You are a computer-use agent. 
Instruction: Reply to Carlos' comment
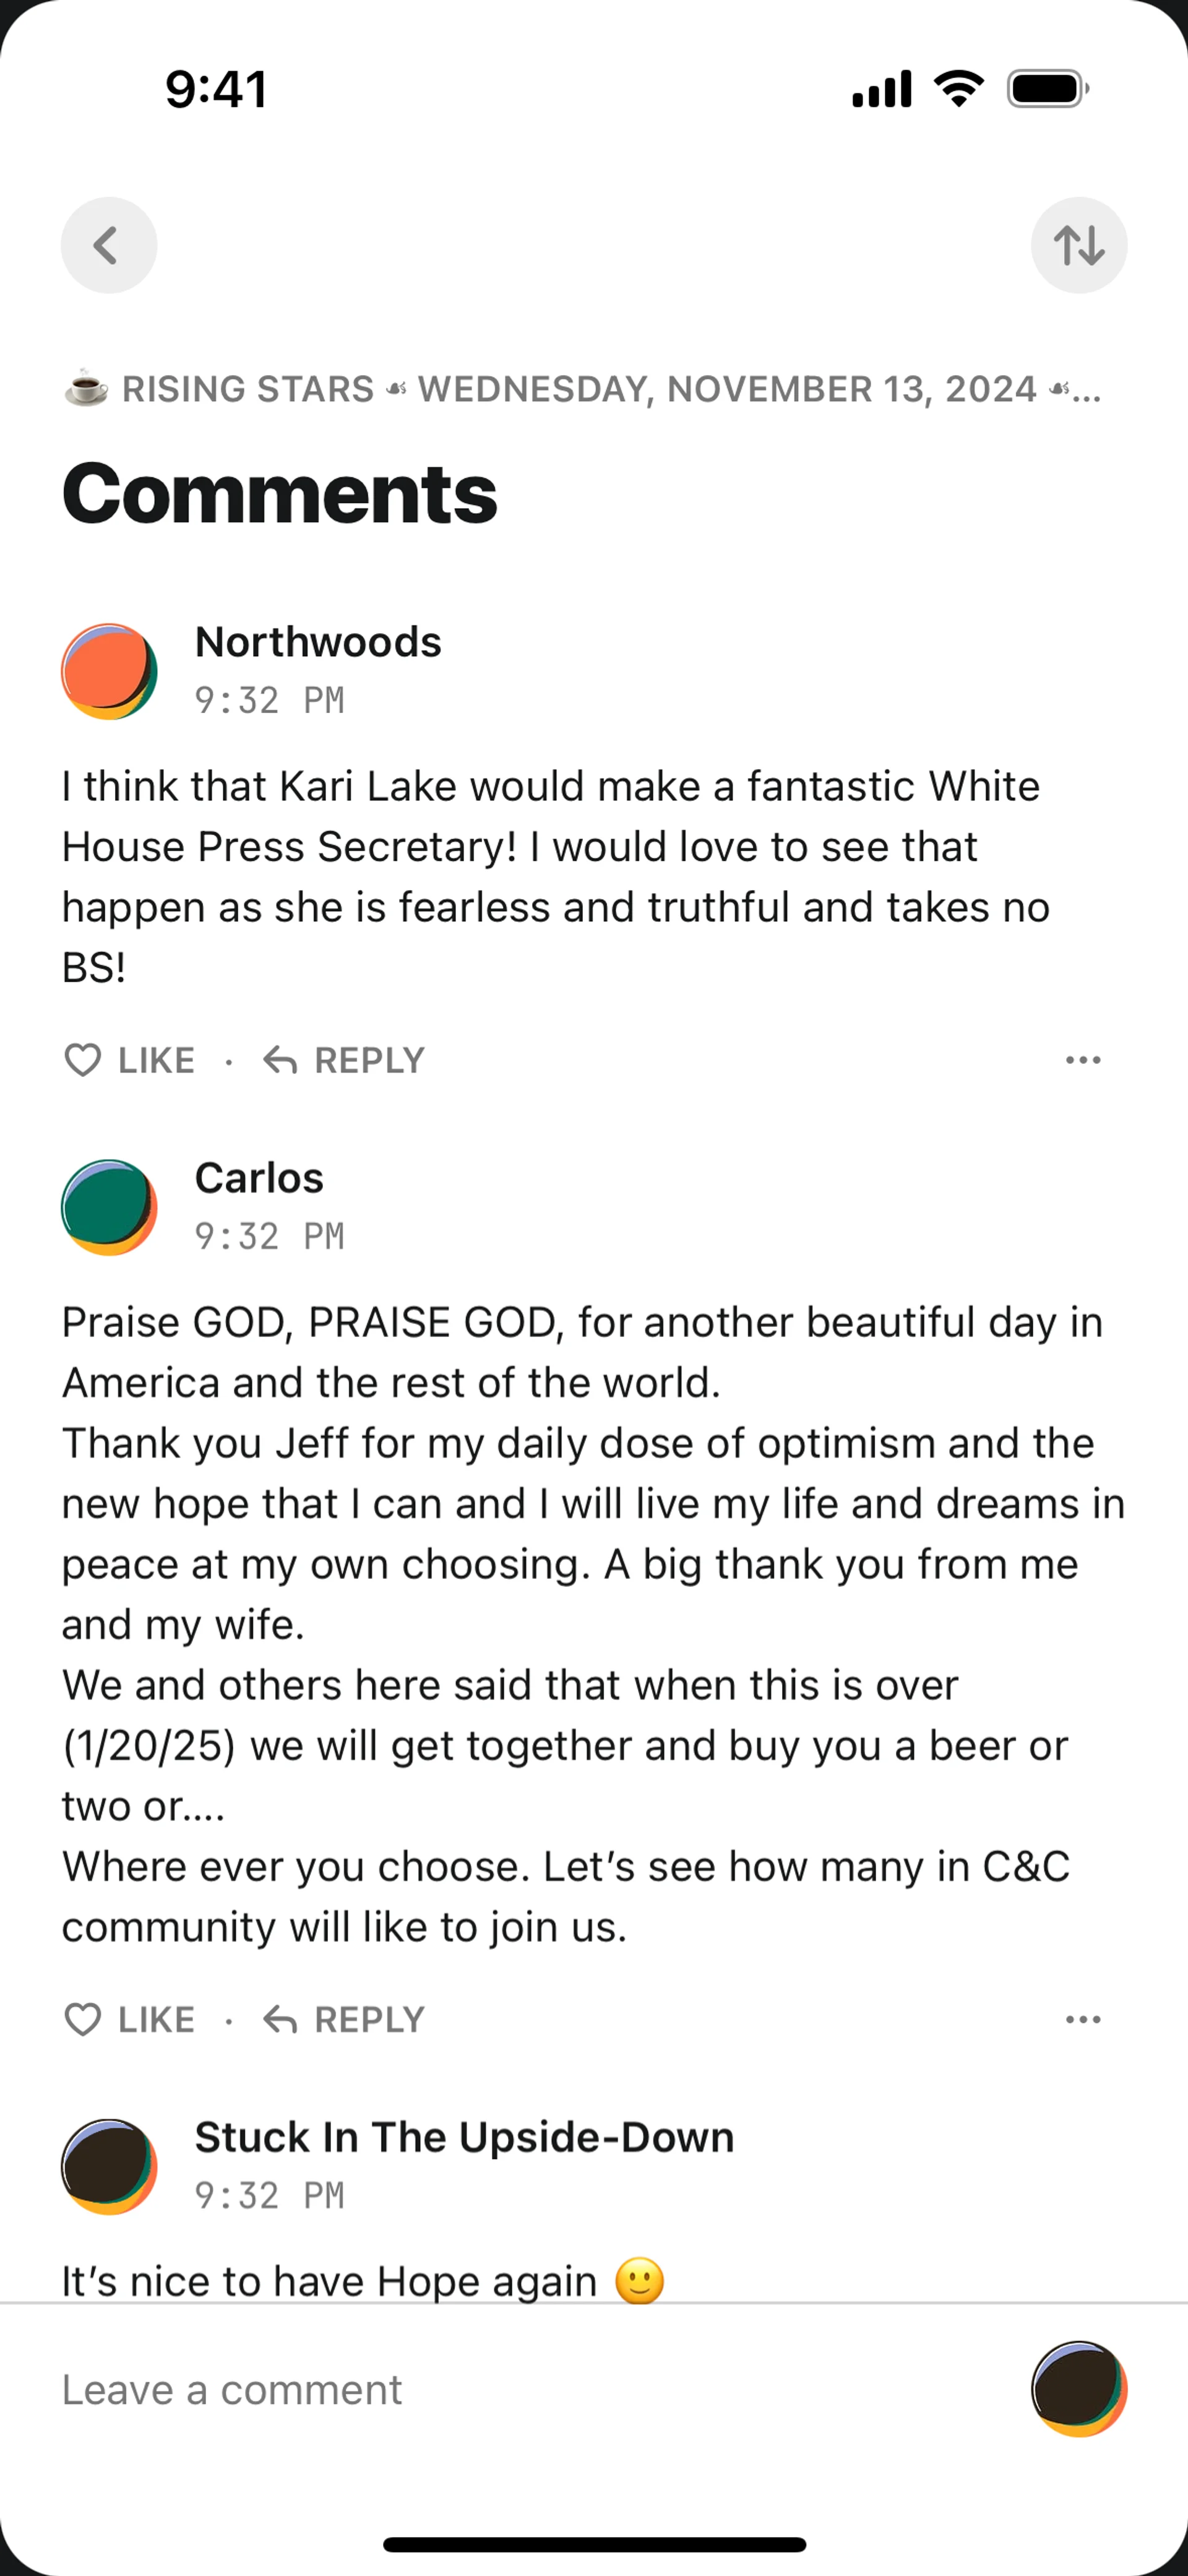click(x=368, y=2020)
